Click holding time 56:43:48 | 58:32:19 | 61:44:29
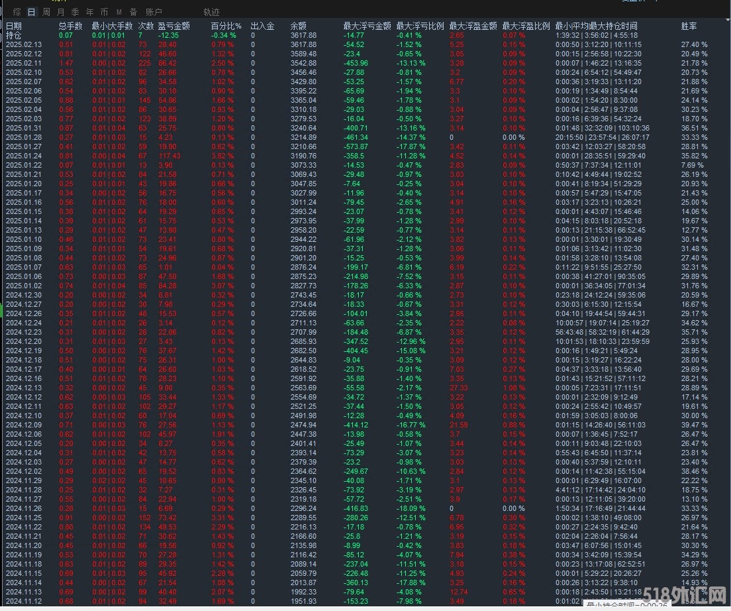The height and width of the screenshot is (611, 731). click(x=603, y=332)
